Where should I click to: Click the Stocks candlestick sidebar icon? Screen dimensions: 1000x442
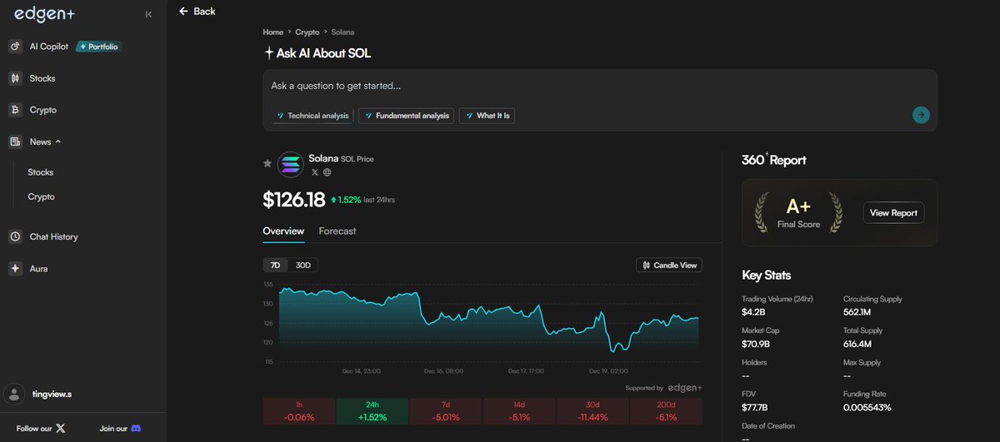click(x=14, y=78)
